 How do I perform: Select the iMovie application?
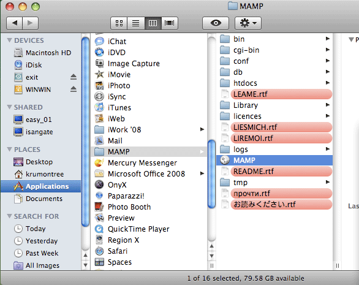point(149,74)
